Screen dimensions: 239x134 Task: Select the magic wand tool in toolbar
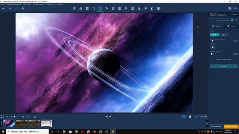click(126, 9)
